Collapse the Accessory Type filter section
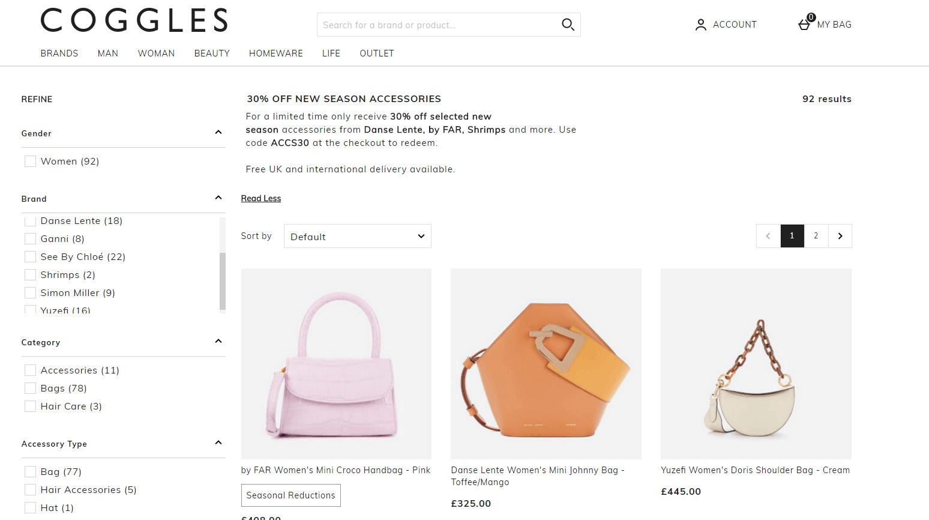Viewport: 929px width, 520px height. tap(218, 443)
